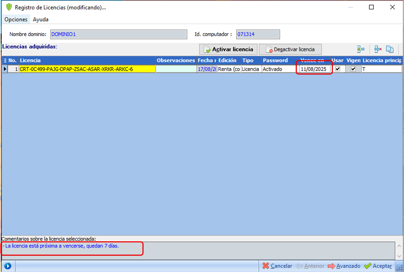This screenshot has width=405, height=273.
Task: Click the Nombre dominio input field
Action: 119,35
